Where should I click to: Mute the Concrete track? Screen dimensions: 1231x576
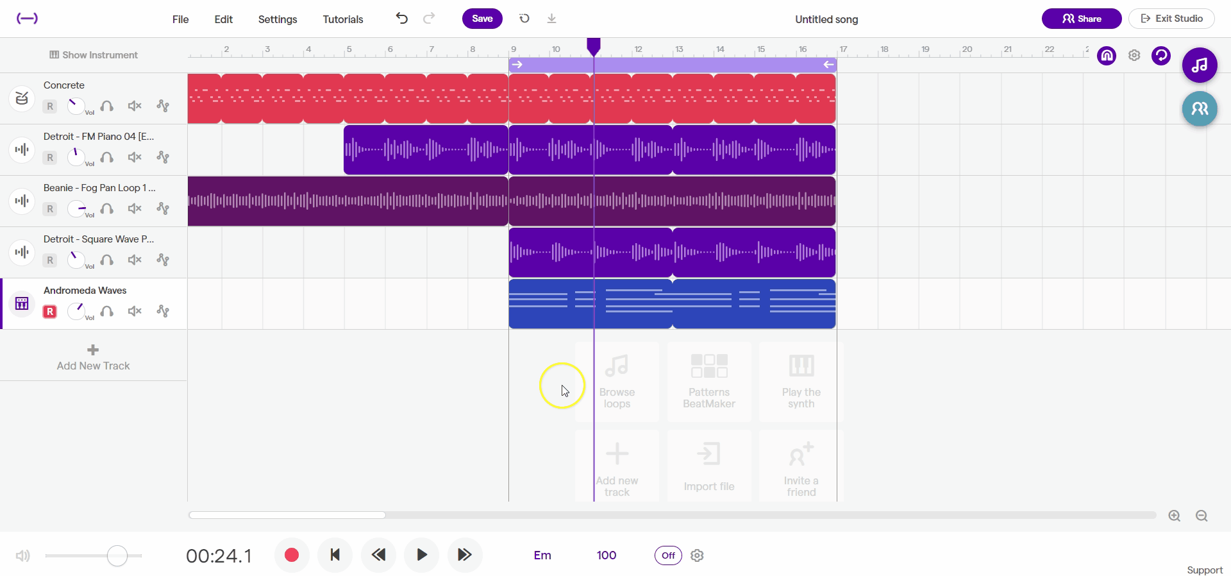pyautogui.click(x=135, y=106)
